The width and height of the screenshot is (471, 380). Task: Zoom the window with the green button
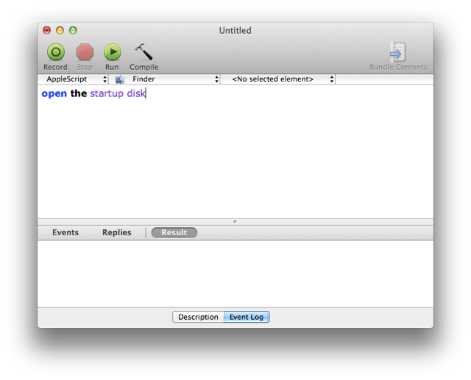click(x=73, y=30)
